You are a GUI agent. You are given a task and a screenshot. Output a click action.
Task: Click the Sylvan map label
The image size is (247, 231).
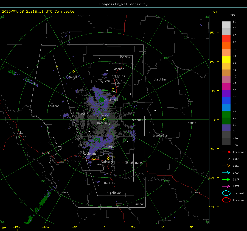(x=105, y=81)
